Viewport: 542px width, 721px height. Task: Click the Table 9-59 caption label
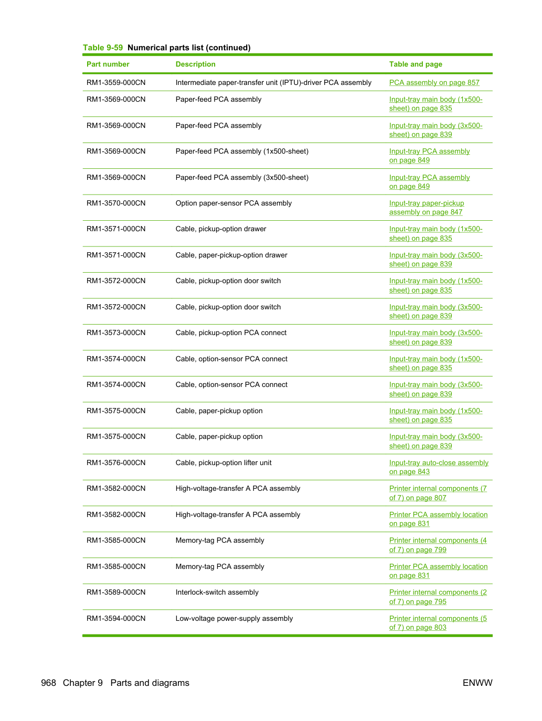(x=103, y=48)
